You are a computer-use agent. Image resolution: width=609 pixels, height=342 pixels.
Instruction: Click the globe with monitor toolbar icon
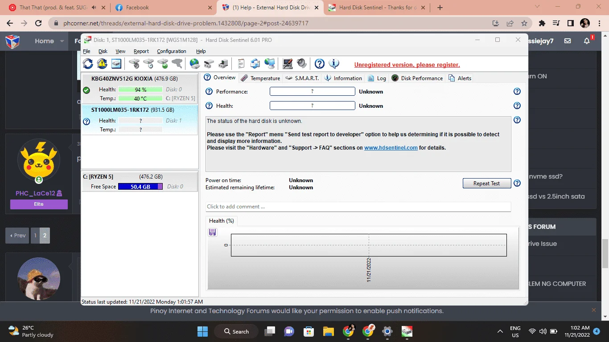click(x=270, y=64)
